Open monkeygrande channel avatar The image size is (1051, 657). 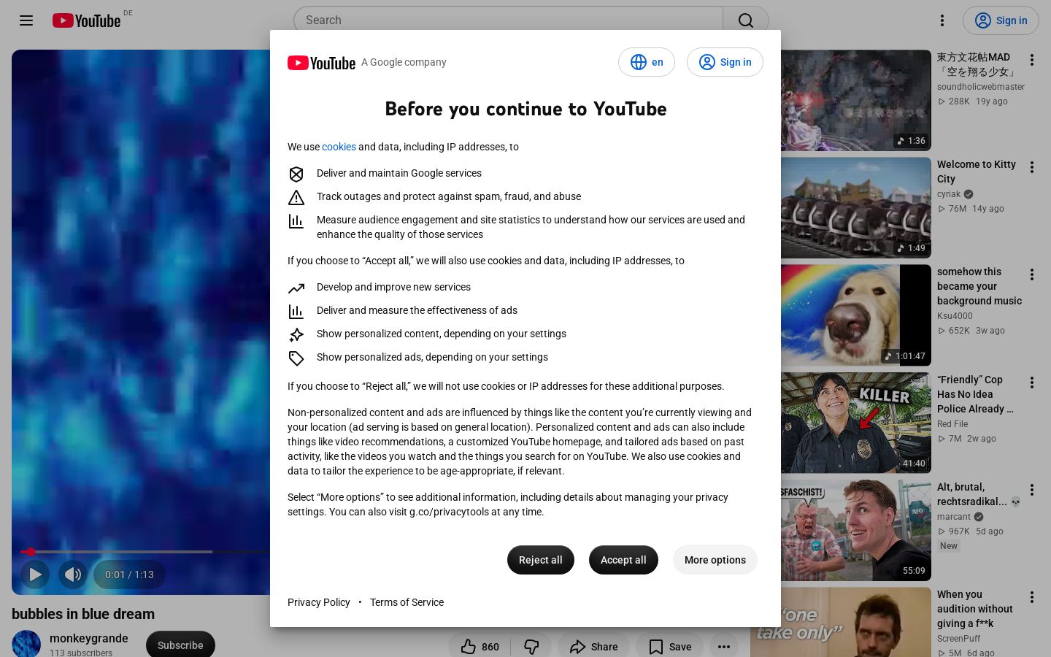26,644
